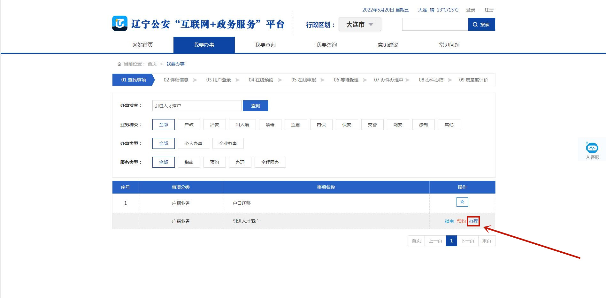Viewport: 606px width, 298px height.
Task: Click the 搜索 button with magnifier icon
Action: [481, 25]
